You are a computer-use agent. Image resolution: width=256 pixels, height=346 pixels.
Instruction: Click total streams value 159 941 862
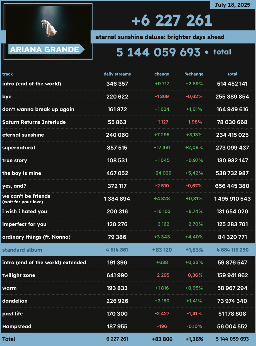click(232, 275)
